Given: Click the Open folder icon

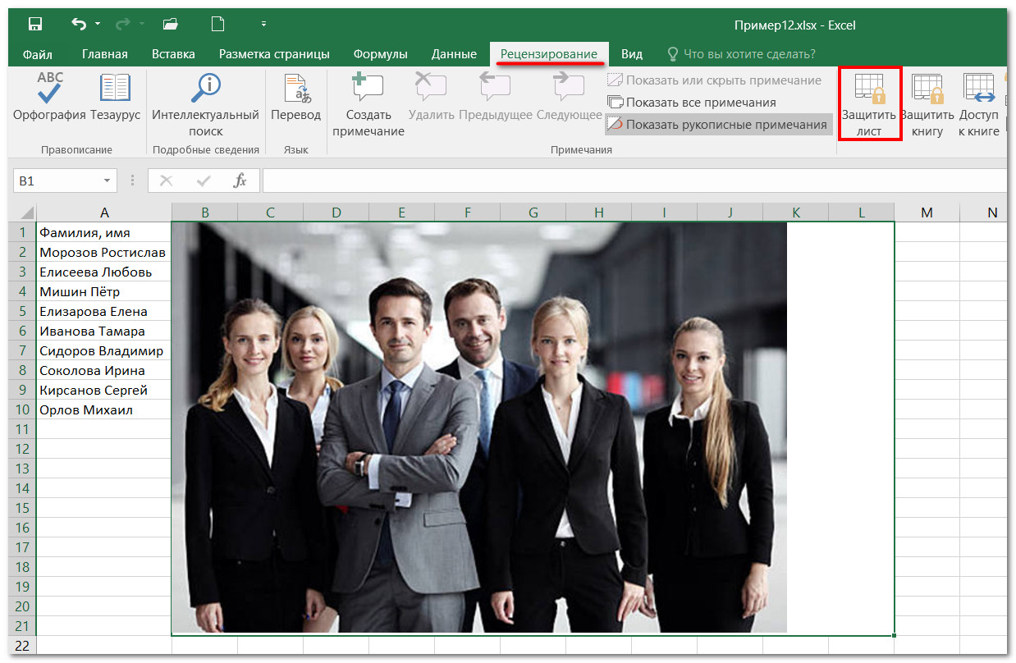Looking at the screenshot, I should 171,24.
